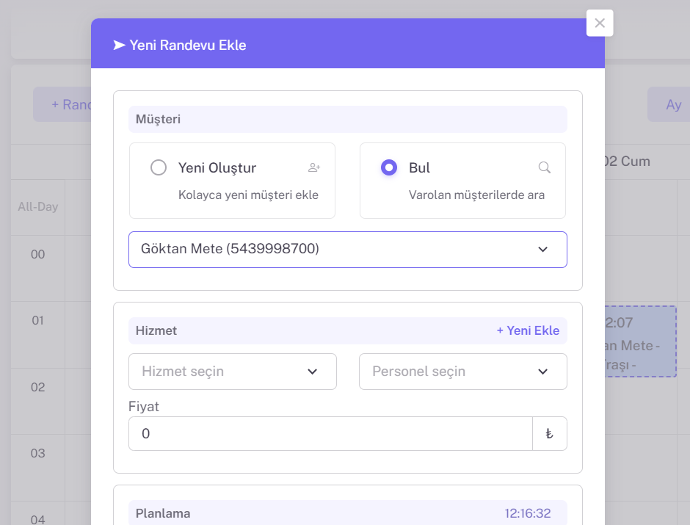Click the paper plane icon in dialog header
Image resolution: width=690 pixels, height=525 pixels.
[x=119, y=45]
